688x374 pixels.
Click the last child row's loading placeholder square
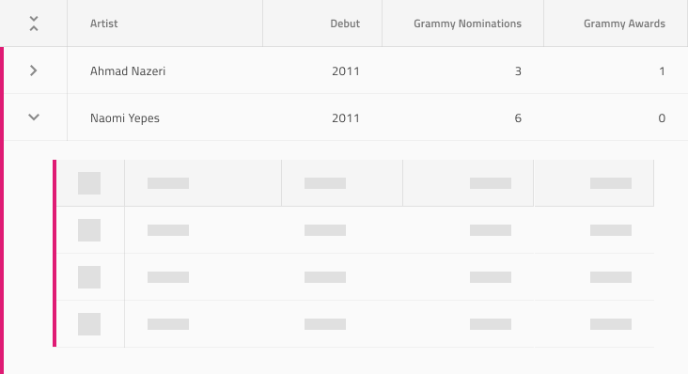pos(89,323)
